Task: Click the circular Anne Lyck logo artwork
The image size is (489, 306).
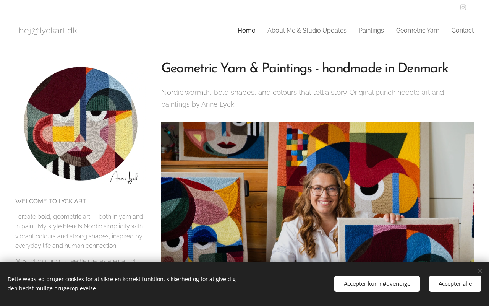Action: click(81, 124)
